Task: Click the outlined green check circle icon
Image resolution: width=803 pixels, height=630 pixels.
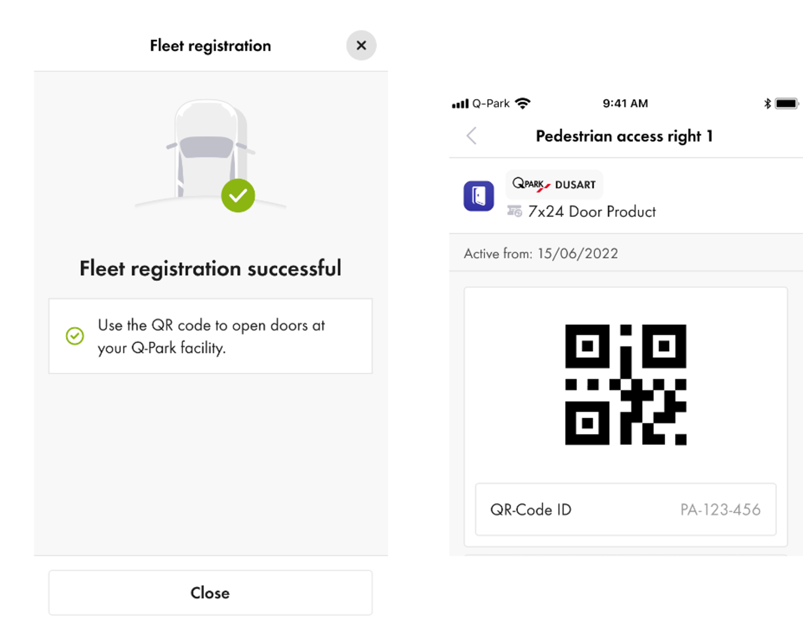Action: pyautogui.click(x=75, y=336)
